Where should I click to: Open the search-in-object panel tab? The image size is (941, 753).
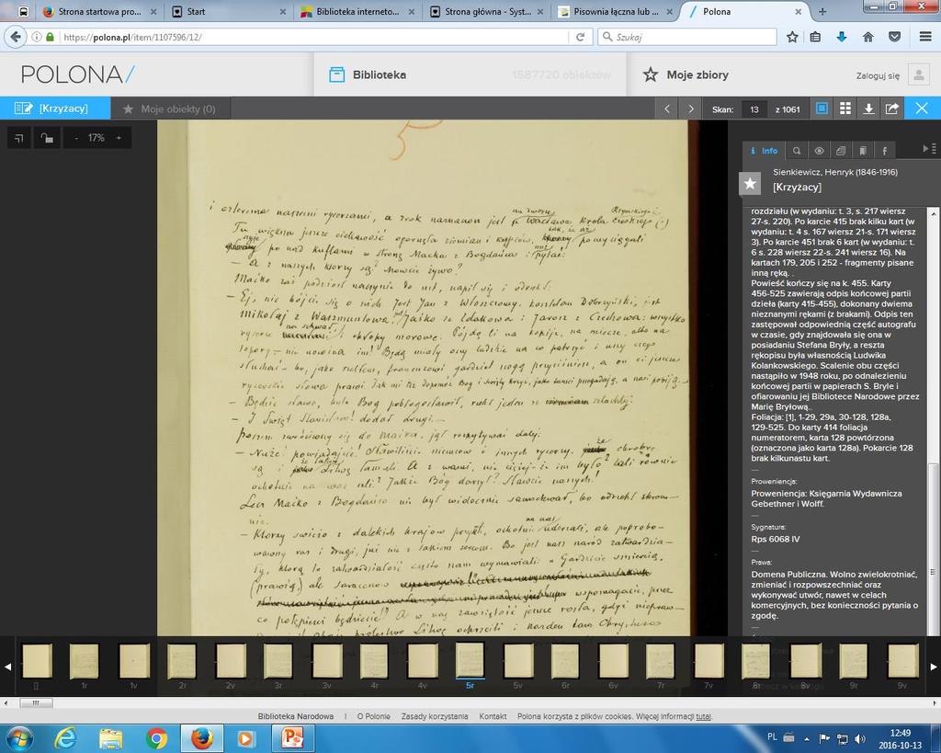tap(797, 151)
